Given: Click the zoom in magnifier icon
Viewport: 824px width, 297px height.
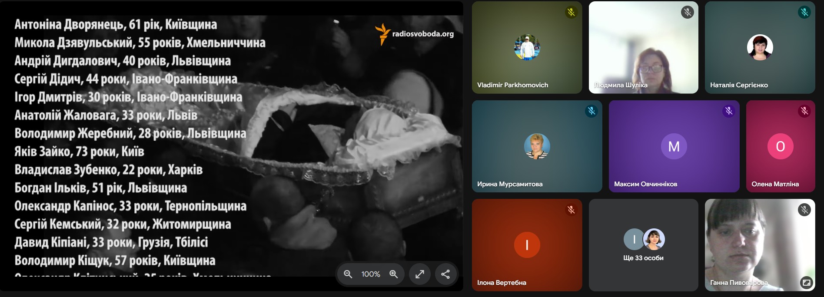Looking at the screenshot, I should 394,274.
